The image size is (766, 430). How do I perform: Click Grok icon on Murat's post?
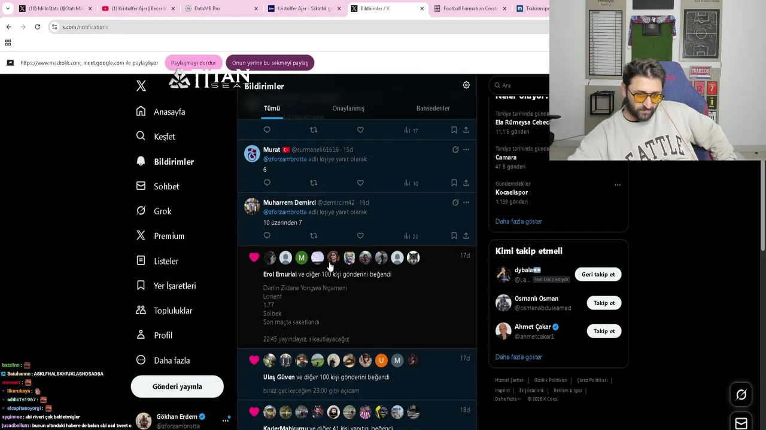(455, 149)
